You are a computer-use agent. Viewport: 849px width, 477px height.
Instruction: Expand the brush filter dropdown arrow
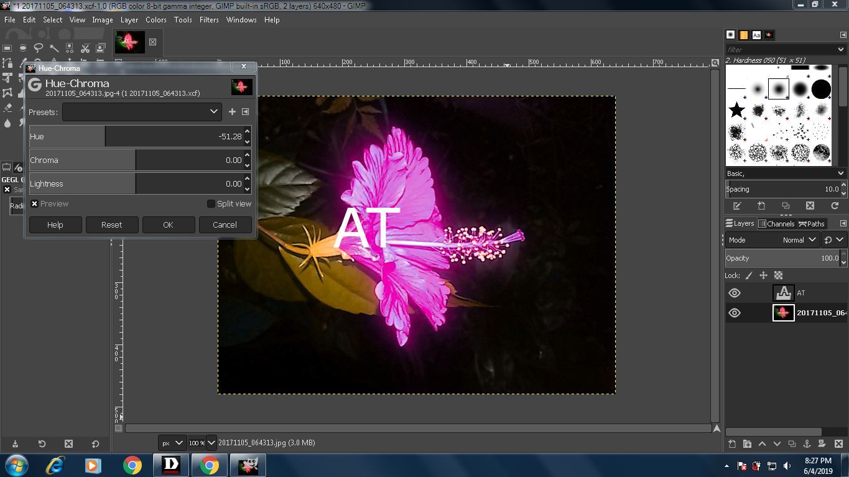click(x=841, y=50)
